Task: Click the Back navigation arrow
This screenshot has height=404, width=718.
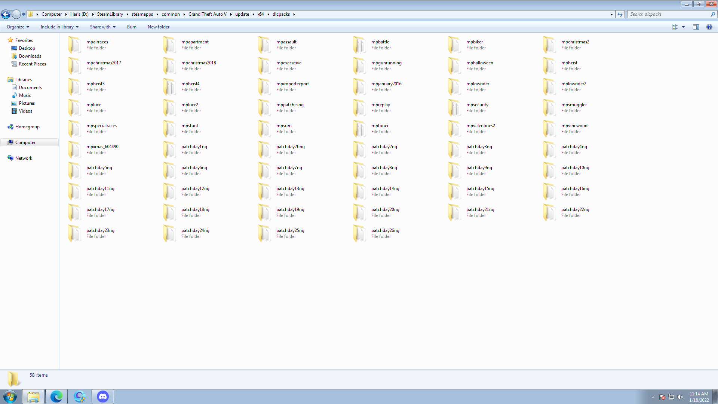Action: pyautogui.click(x=6, y=14)
